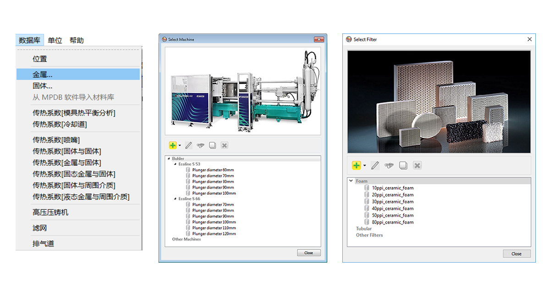This screenshot has width=550, height=307.
Task: Click the glasses view icon in Select Machine
Action: pyautogui.click(x=200, y=145)
